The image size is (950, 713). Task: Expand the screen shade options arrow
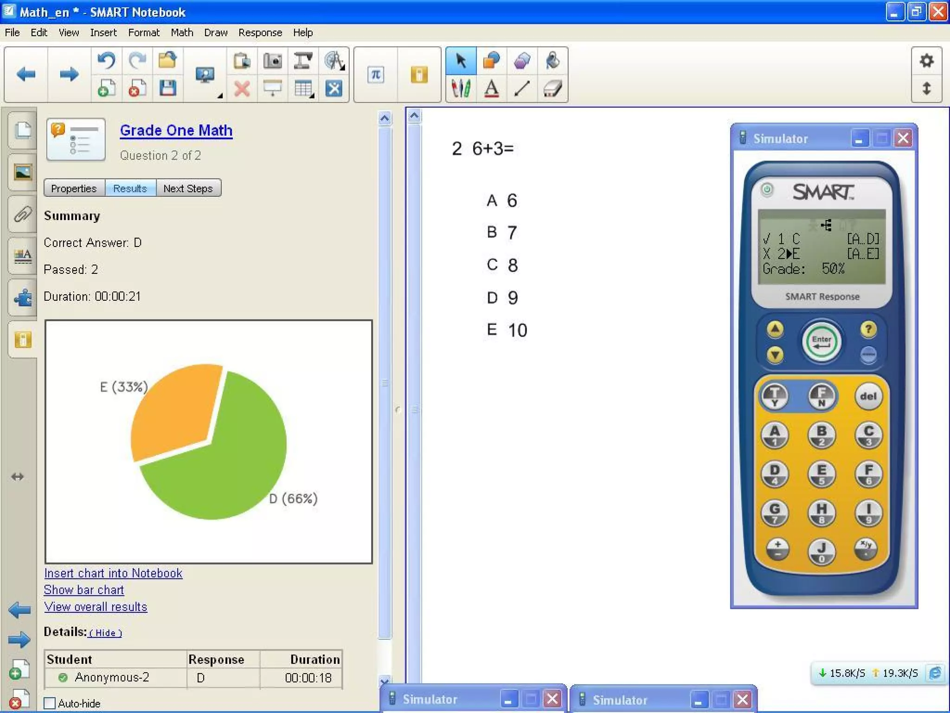click(x=220, y=96)
